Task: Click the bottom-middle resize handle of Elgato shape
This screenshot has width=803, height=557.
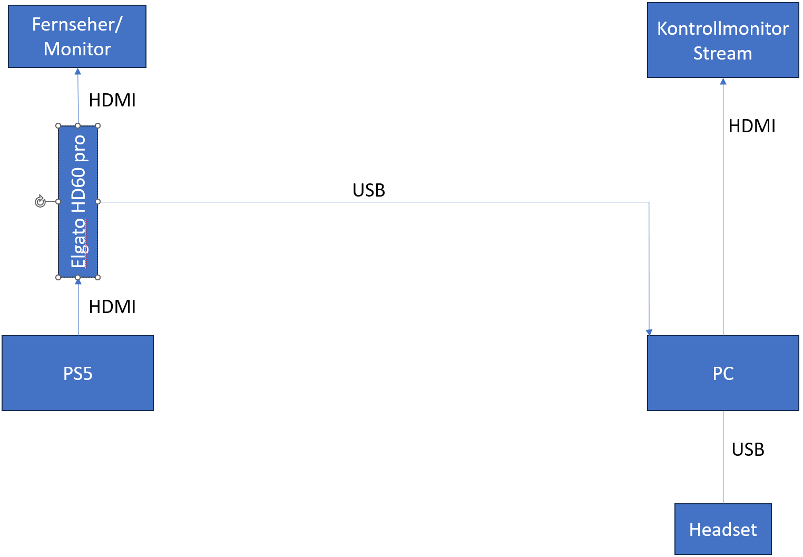Action: pyautogui.click(x=78, y=277)
